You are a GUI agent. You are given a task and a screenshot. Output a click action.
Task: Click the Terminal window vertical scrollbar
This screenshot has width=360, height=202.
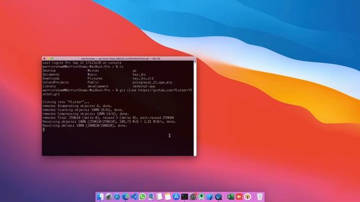195,108
